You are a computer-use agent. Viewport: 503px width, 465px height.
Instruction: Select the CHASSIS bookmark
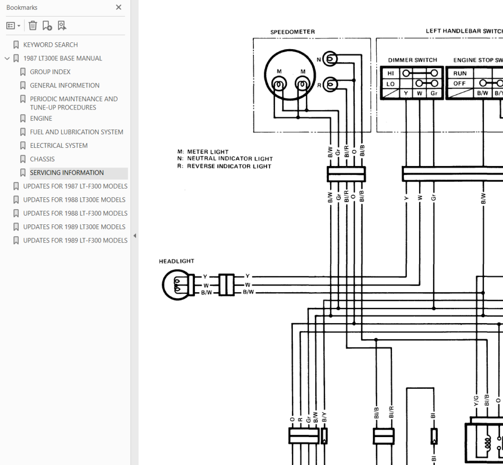pyautogui.click(x=42, y=159)
